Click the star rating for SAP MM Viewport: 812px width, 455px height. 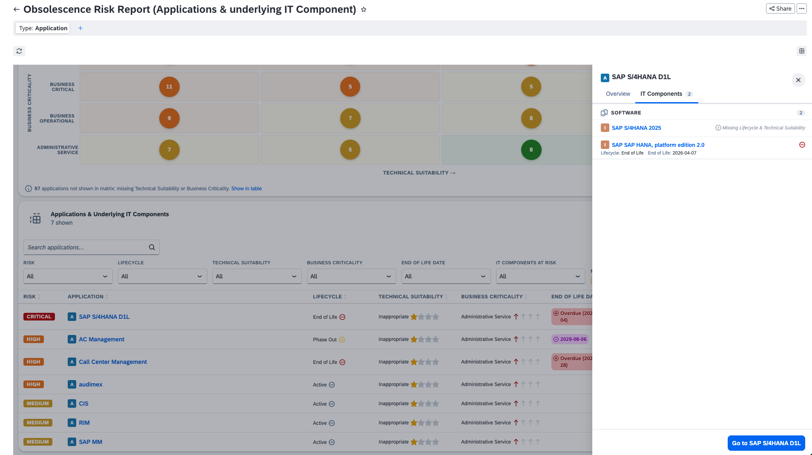point(425,442)
